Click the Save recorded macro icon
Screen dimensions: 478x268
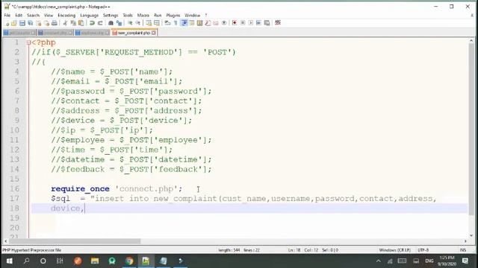coord(267,23)
